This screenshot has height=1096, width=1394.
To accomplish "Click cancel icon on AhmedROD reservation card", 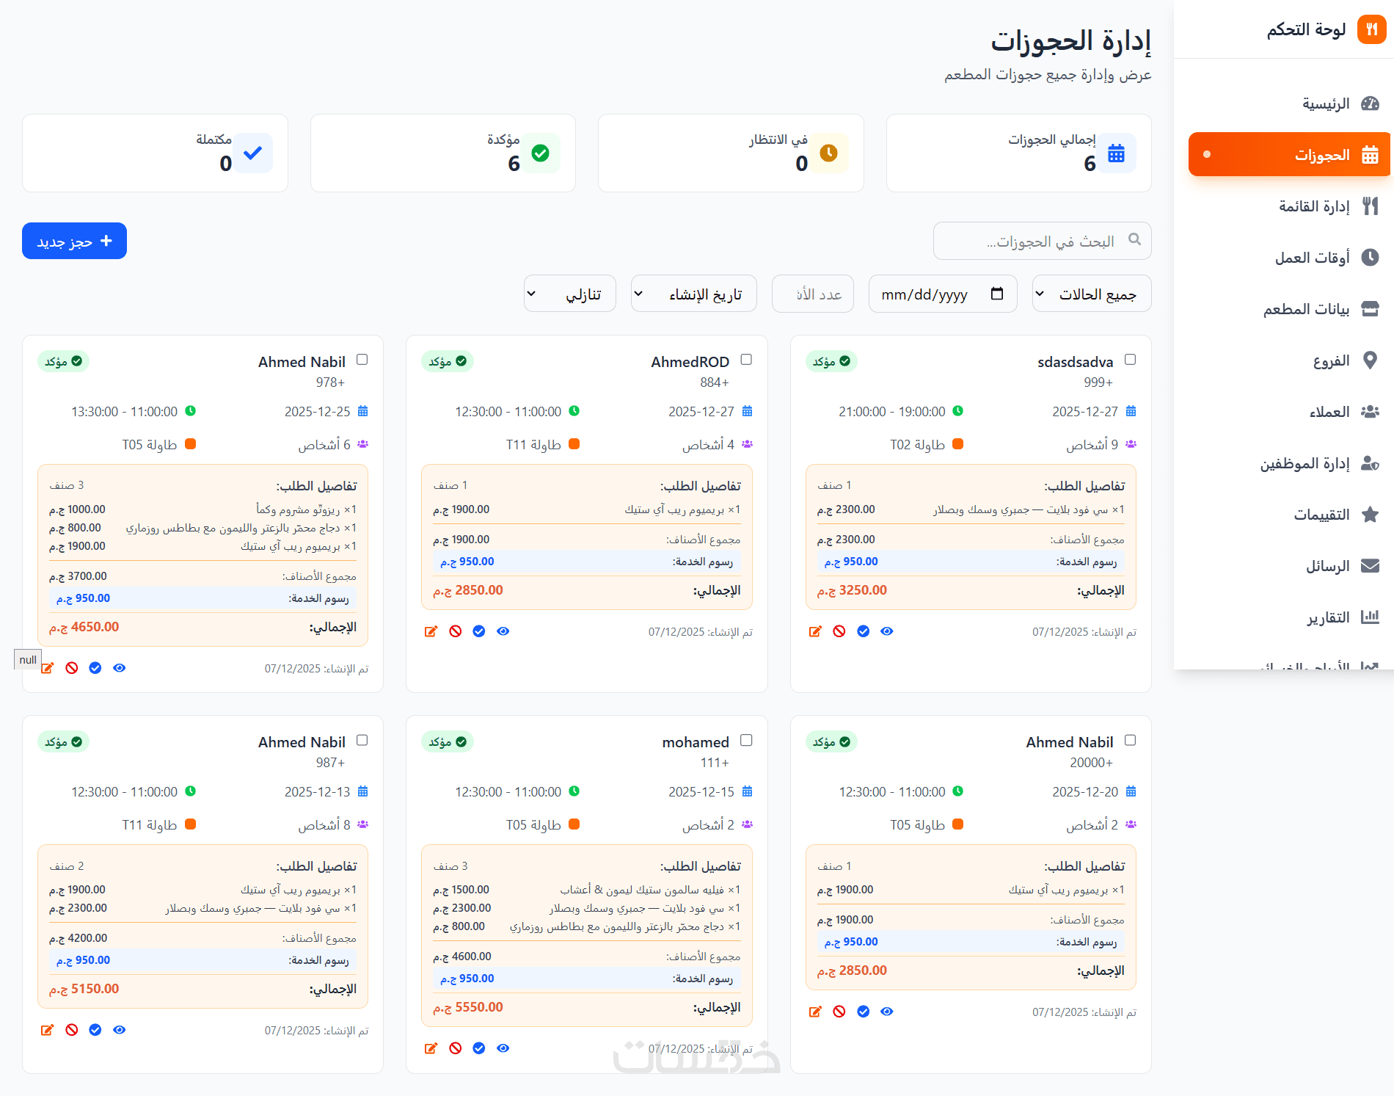I will tap(456, 631).
